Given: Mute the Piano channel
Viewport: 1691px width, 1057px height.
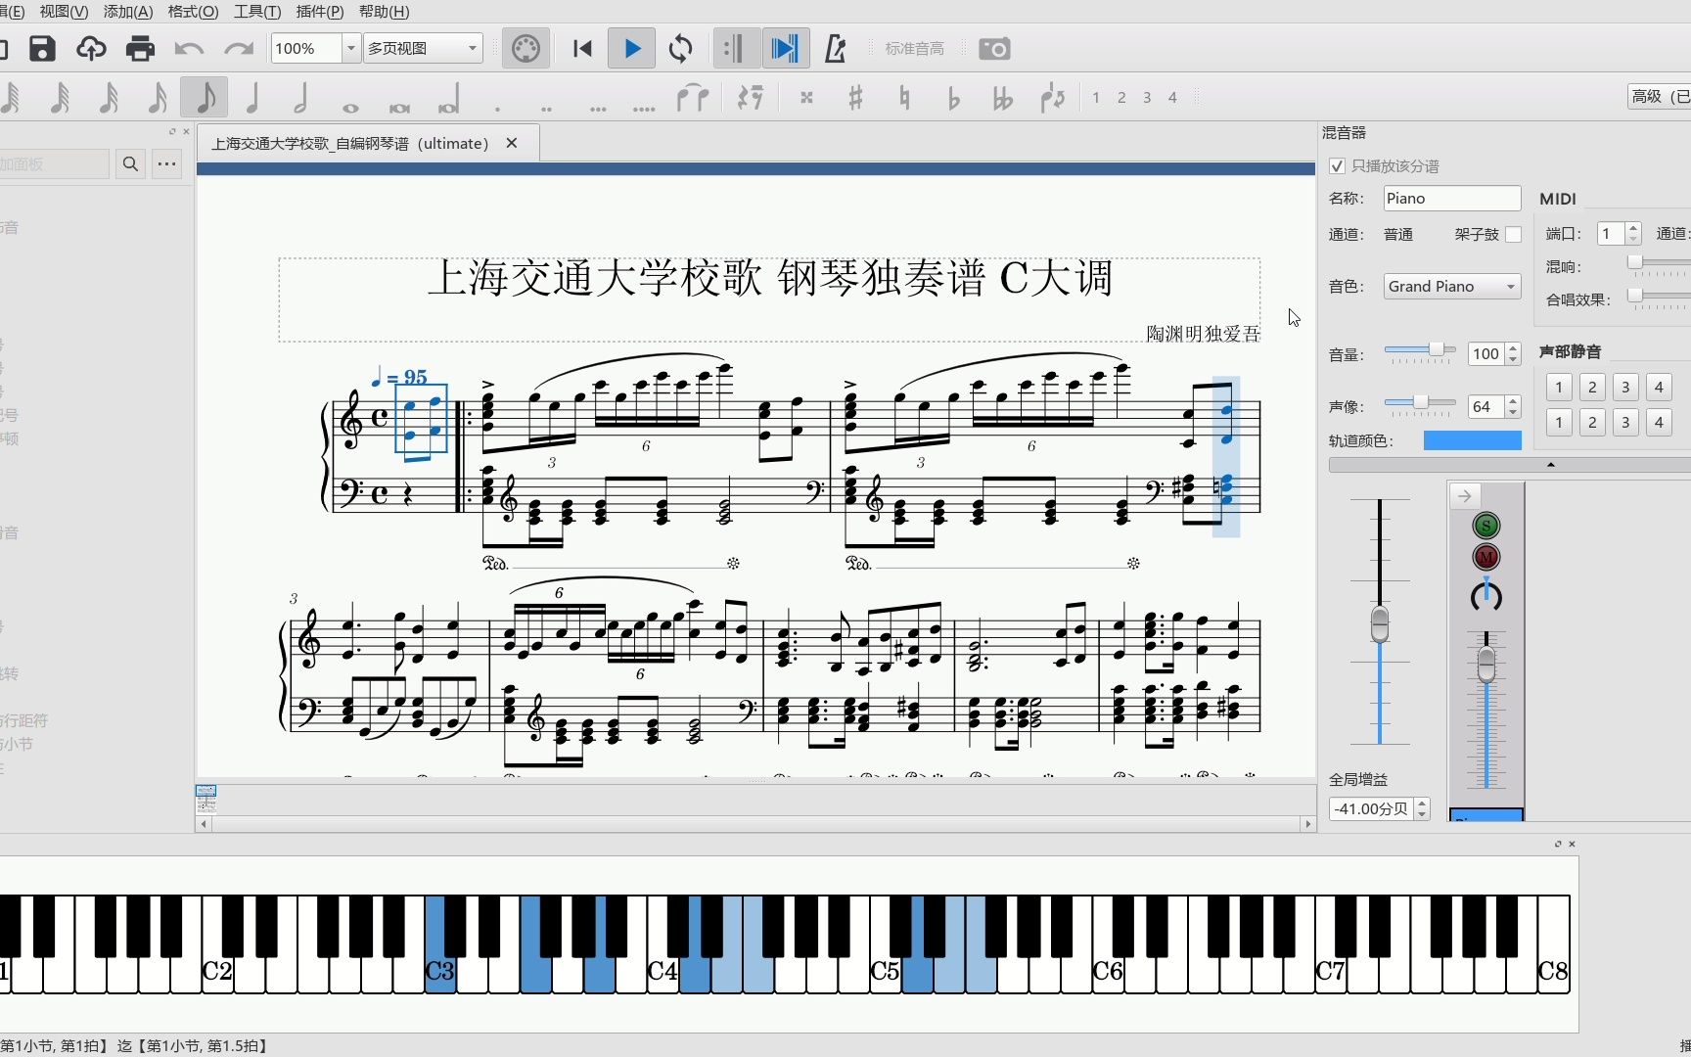Looking at the screenshot, I should tap(1485, 558).
